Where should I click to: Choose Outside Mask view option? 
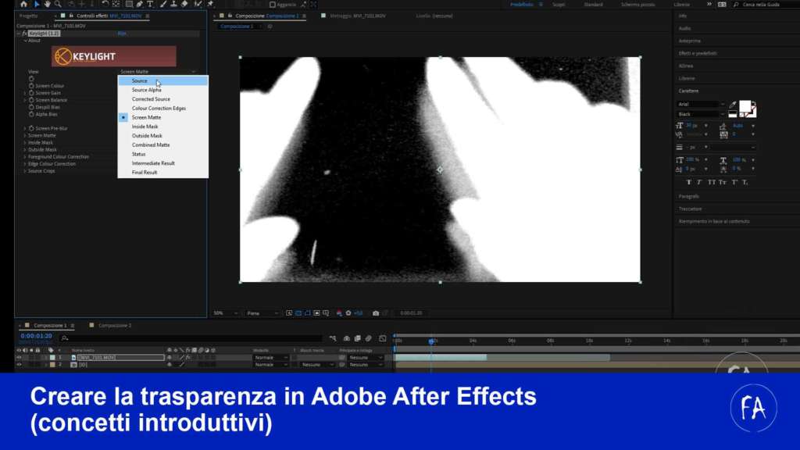[162, 136]
